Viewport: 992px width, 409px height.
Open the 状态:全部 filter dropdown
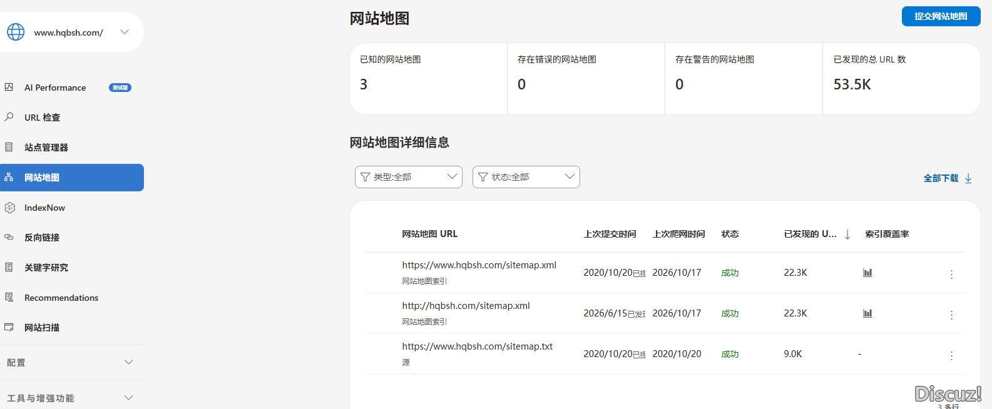coord(526,177)
